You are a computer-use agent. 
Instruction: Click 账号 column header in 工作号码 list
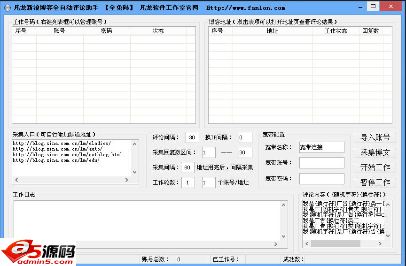pyautogui.click(x=60, y=31)
